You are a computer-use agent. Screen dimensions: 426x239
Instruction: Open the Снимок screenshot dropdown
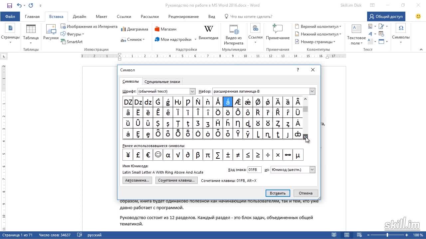point(133,40)
